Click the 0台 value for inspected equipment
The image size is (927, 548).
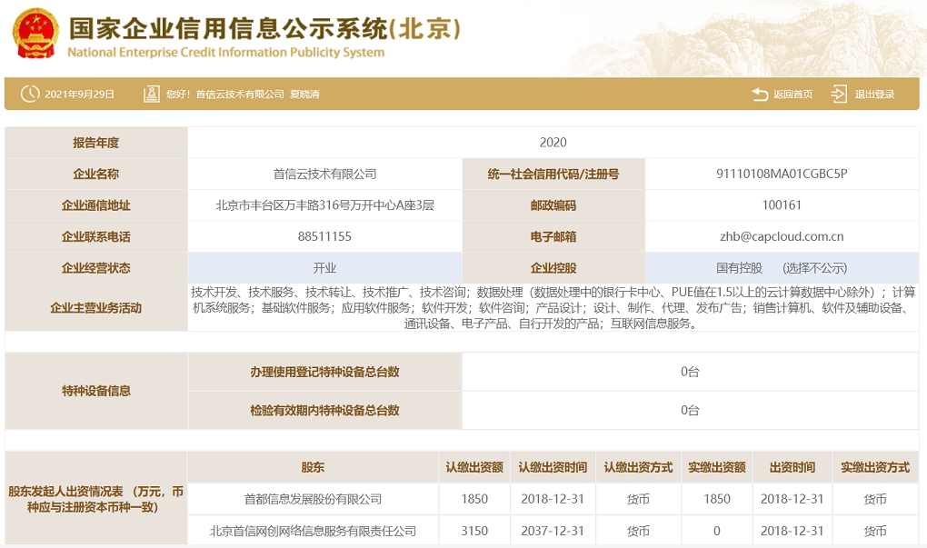[x=690, y=410]
